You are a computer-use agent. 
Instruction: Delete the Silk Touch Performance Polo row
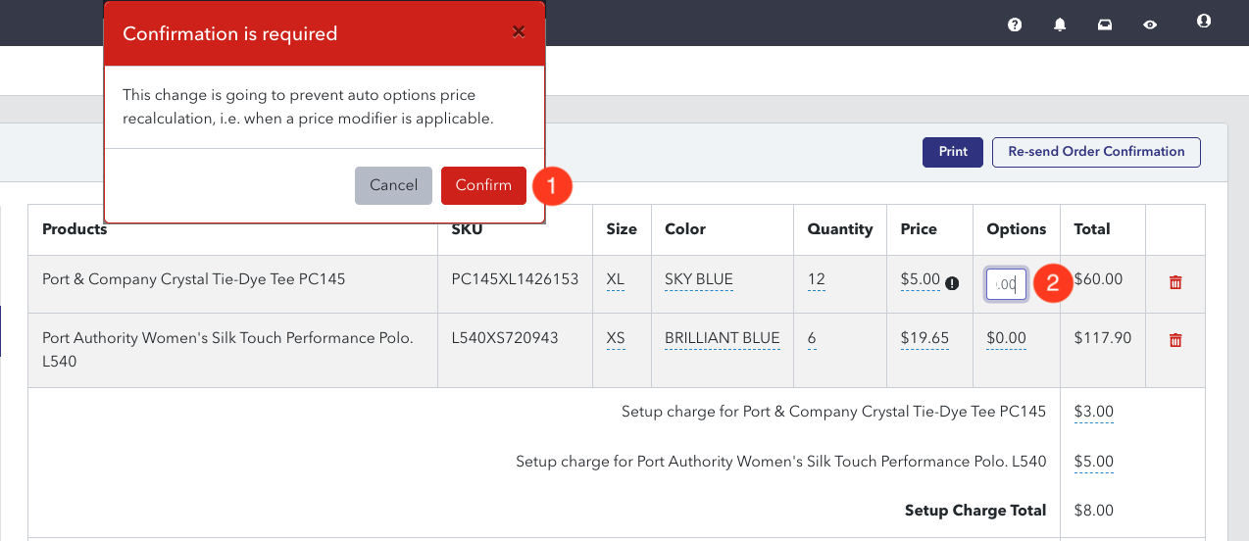pyautogui.click(x=1175, y=341)
